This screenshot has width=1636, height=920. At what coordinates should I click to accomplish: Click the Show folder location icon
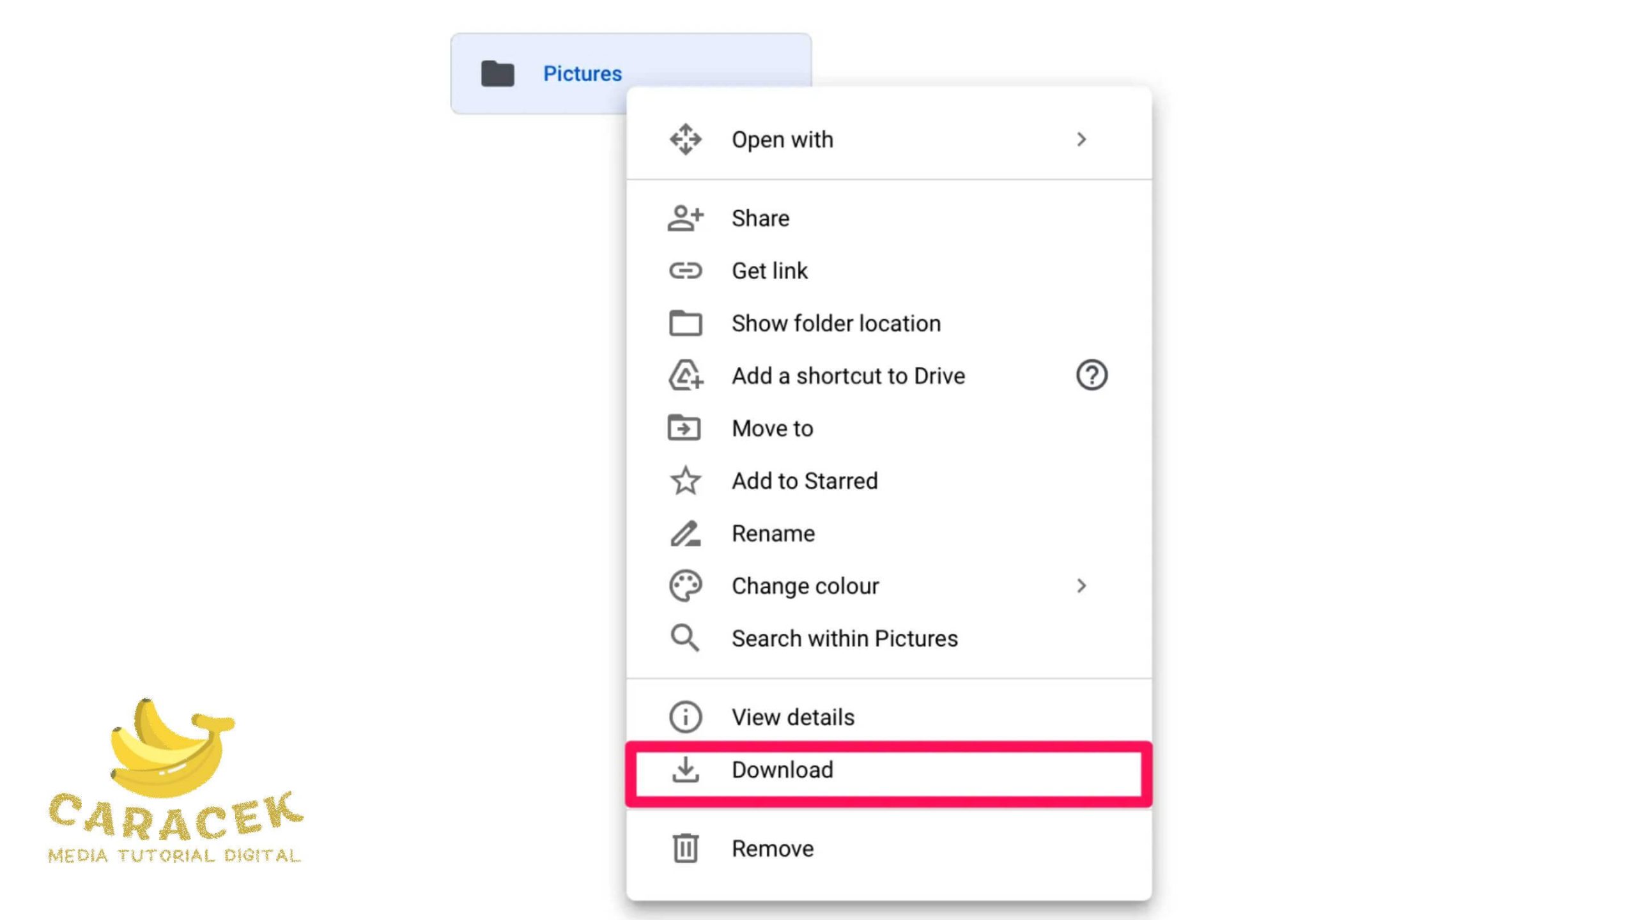point(686,323)
